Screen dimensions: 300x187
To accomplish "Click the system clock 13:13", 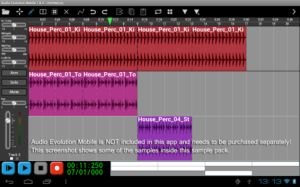I will click(x=270, y=181).
